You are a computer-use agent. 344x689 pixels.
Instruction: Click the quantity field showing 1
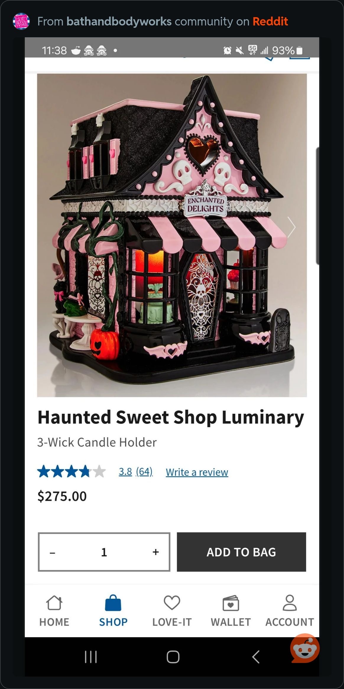(x=104, y=552)
